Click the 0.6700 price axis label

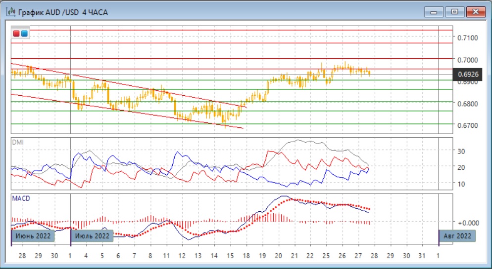coord(467,125)
